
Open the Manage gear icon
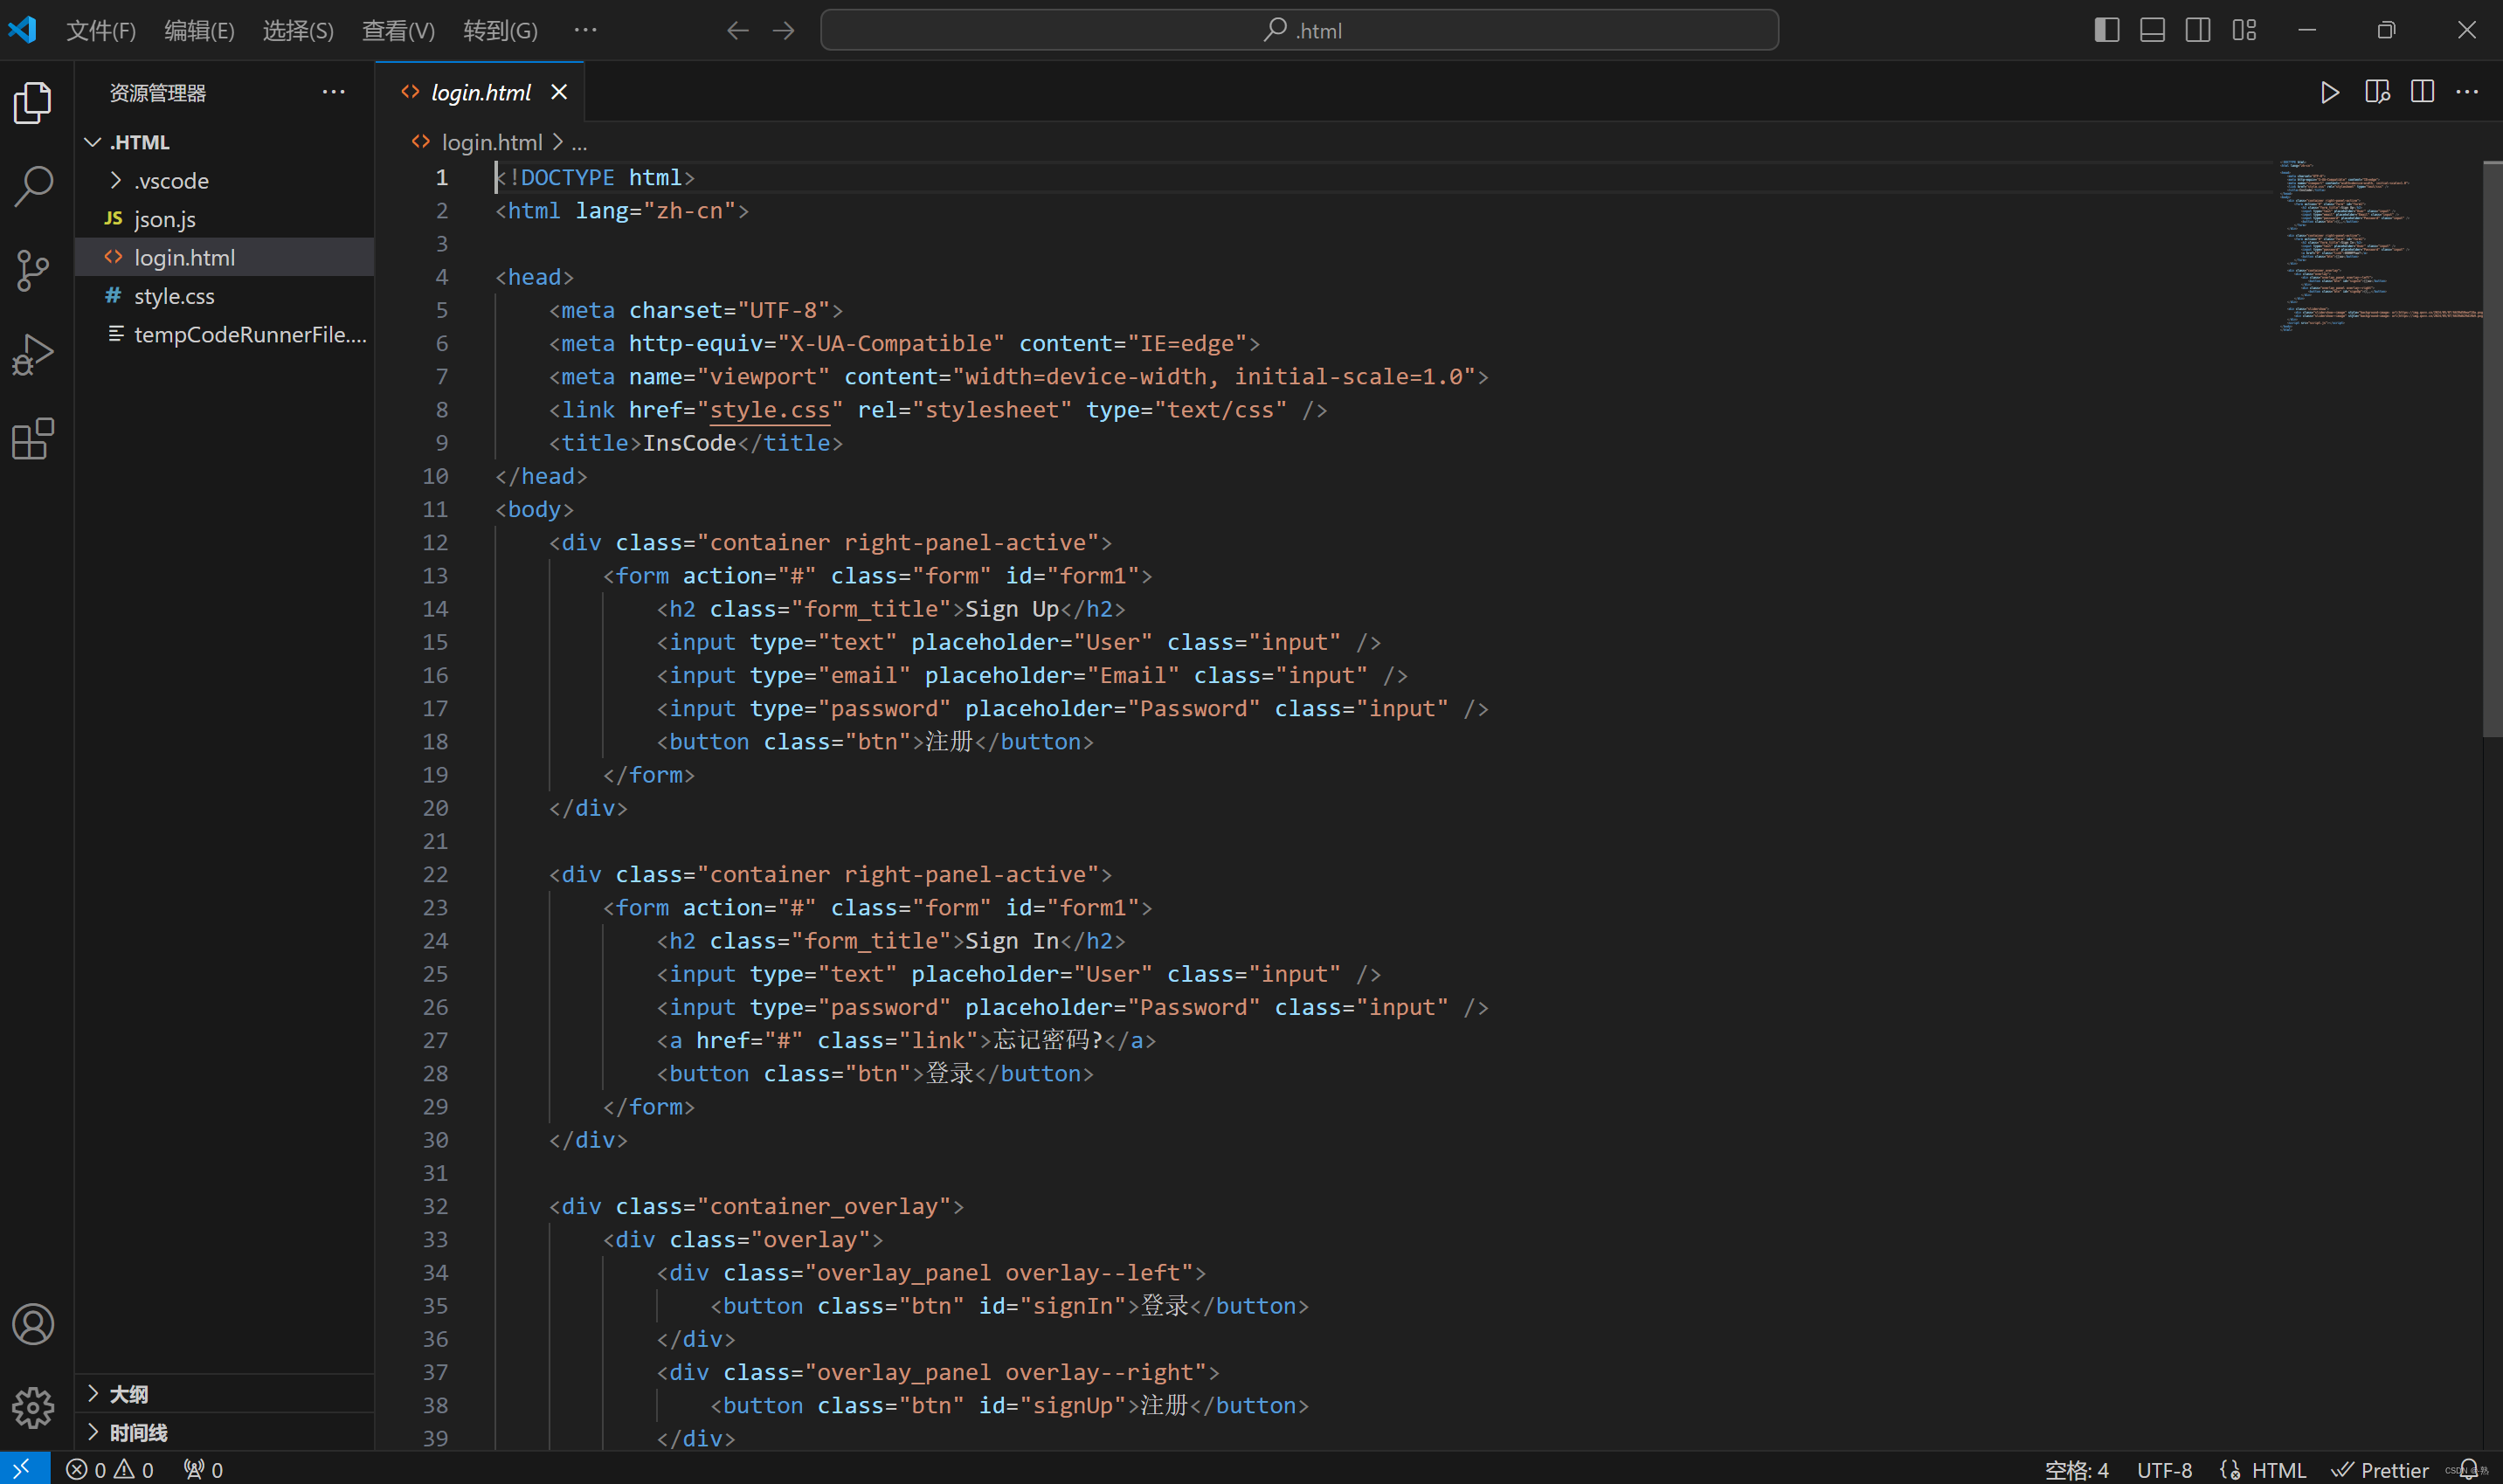[33, 1407]
